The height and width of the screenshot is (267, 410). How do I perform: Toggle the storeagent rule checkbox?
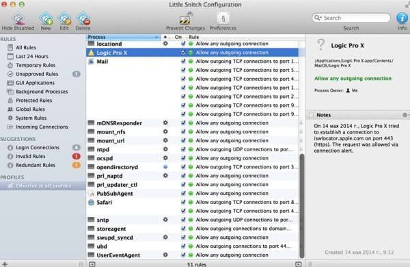point(183,229)
